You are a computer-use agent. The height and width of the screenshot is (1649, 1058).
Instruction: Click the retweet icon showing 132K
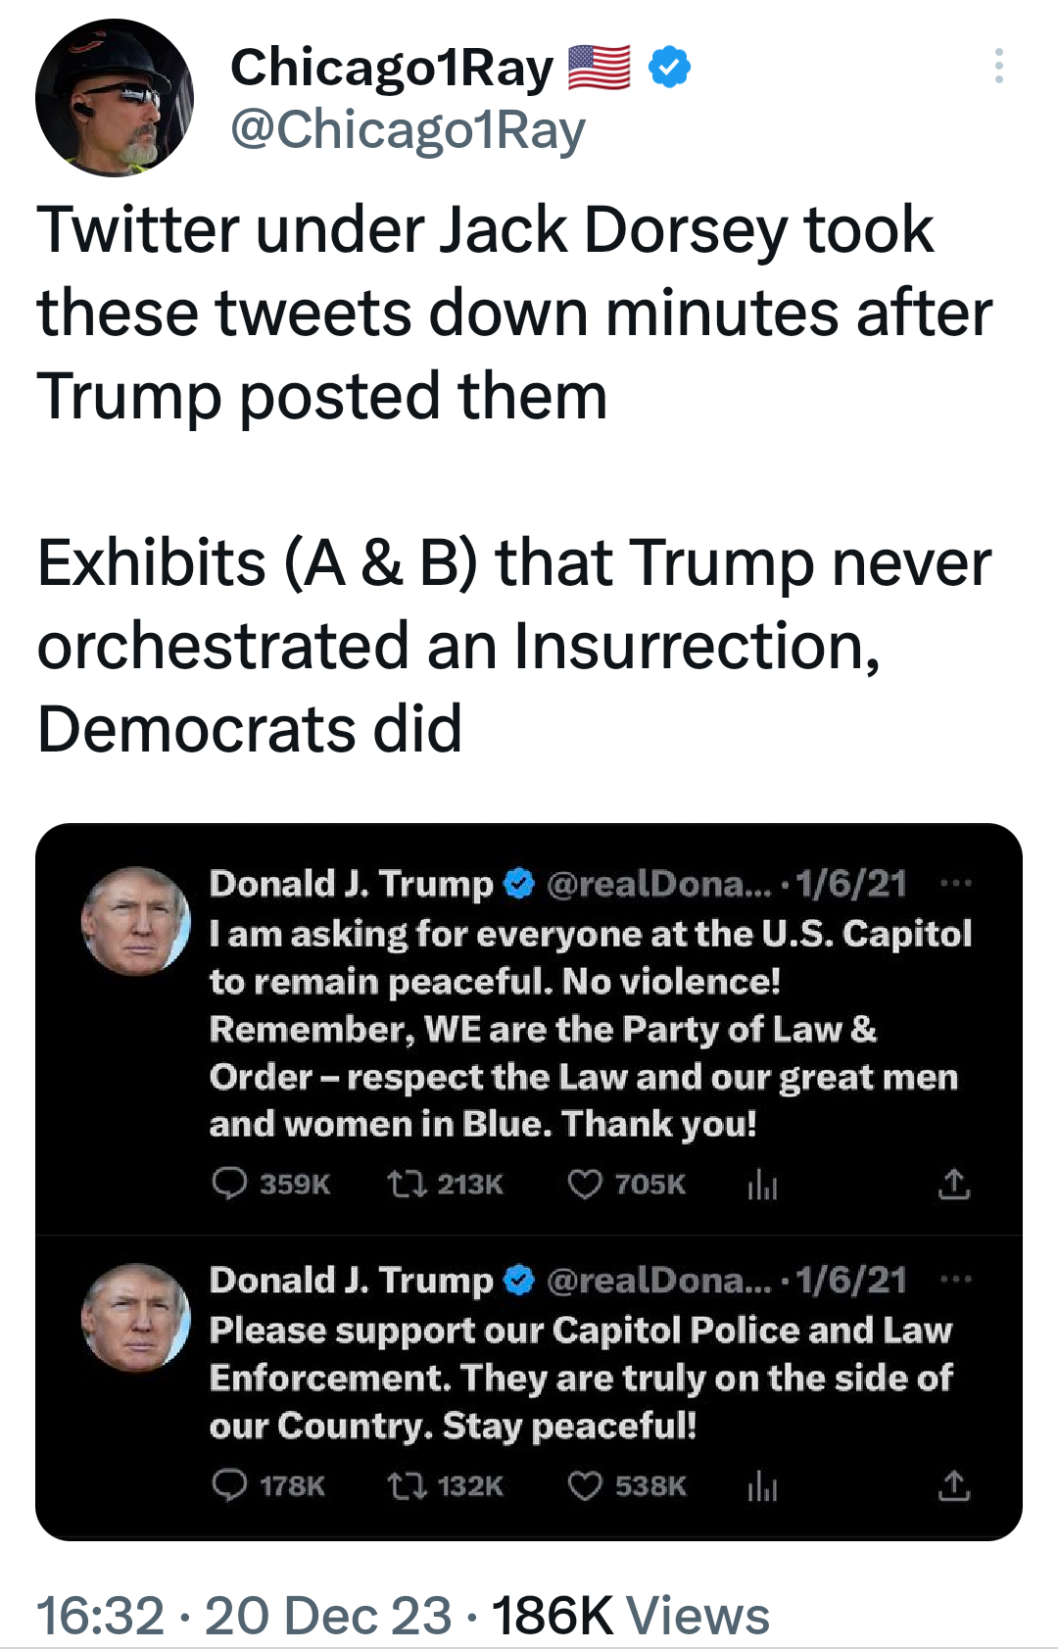click(x=407, y=1486)
